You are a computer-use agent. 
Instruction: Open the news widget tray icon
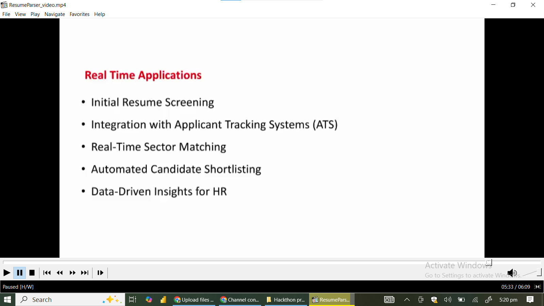click(x=389, y=300)
